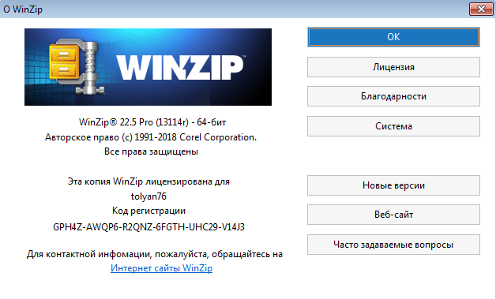Close the О WinZip dialog window

click(x=481, y=9)
